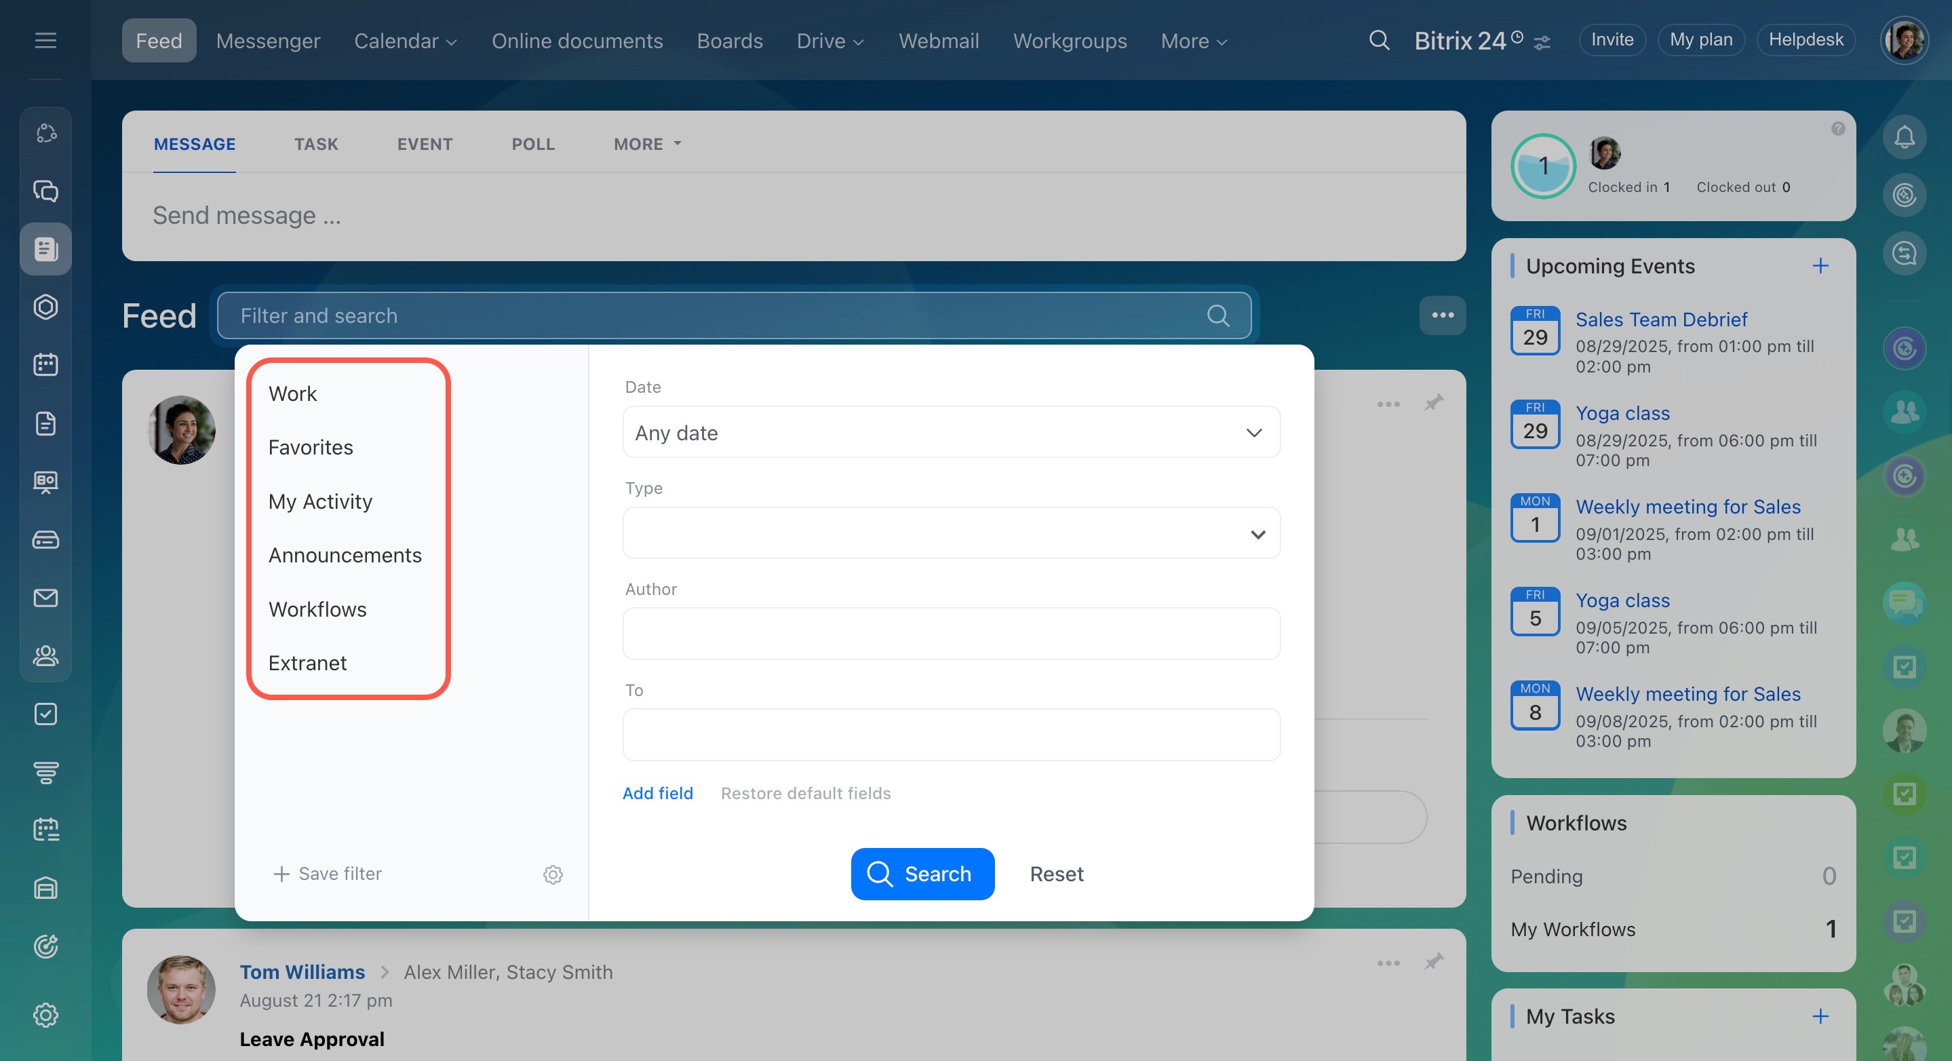Viewport: 1952px width, 1061px height.
Task: Open filter settings gear icon
Action: [552, 874]
